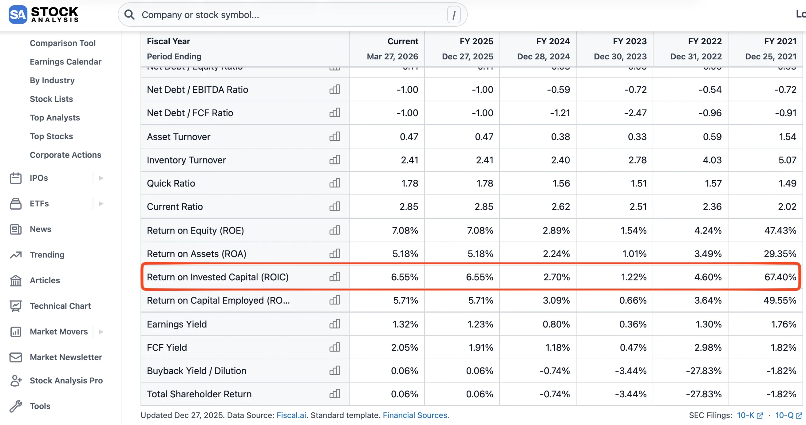Click the Financial Sources link
The width and height of the screenshot is (806, 425).
(x=416, y=415)
